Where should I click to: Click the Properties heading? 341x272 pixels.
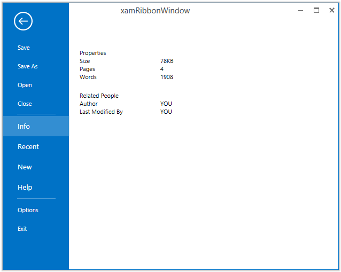pos(93,53)
